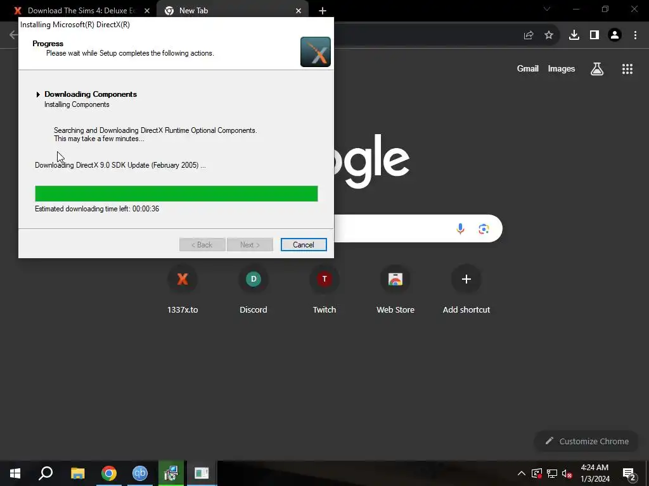Open the Search Labs flask icon
The image size is (649, 486).
[597, 68]
